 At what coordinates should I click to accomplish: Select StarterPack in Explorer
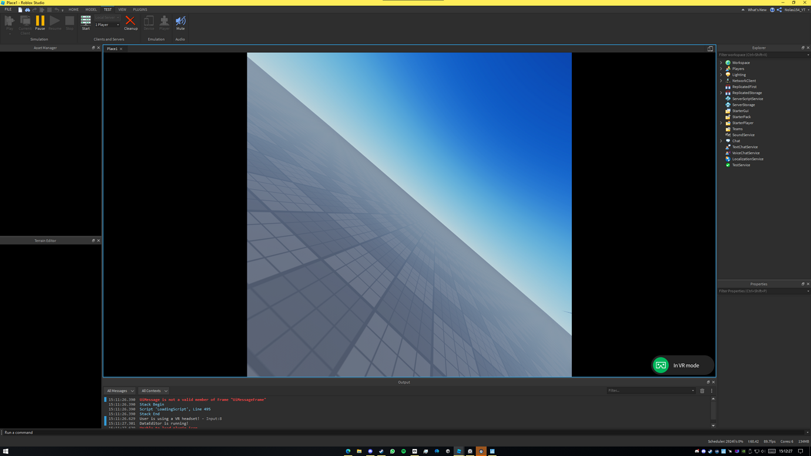pyautogui.click(x=741, y=117)
